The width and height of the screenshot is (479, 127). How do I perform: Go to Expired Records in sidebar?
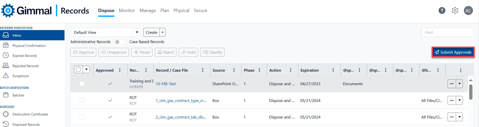coord(25,56)
